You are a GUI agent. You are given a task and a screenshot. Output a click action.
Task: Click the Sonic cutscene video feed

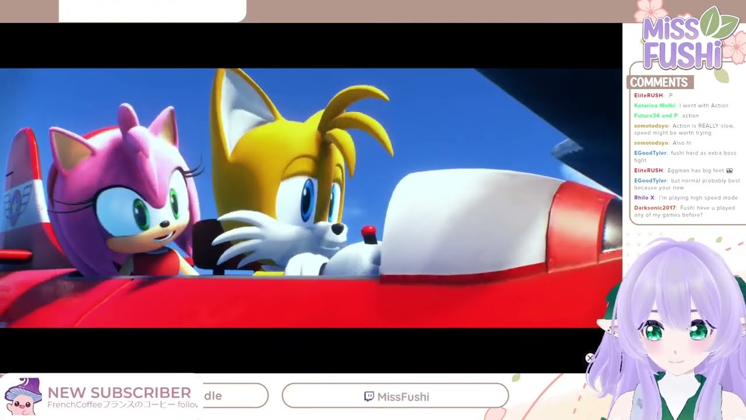point(311,198)
